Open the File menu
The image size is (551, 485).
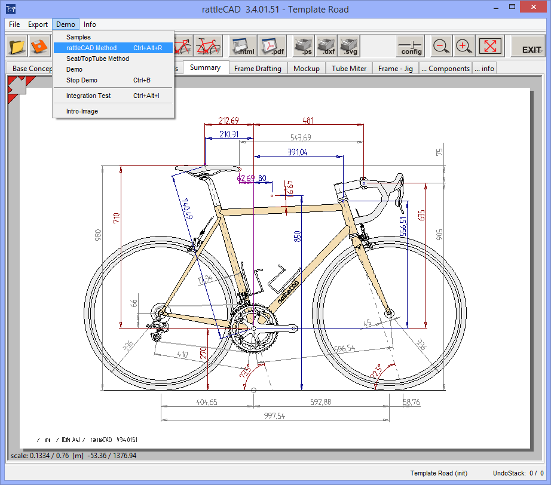coord(14,24)
